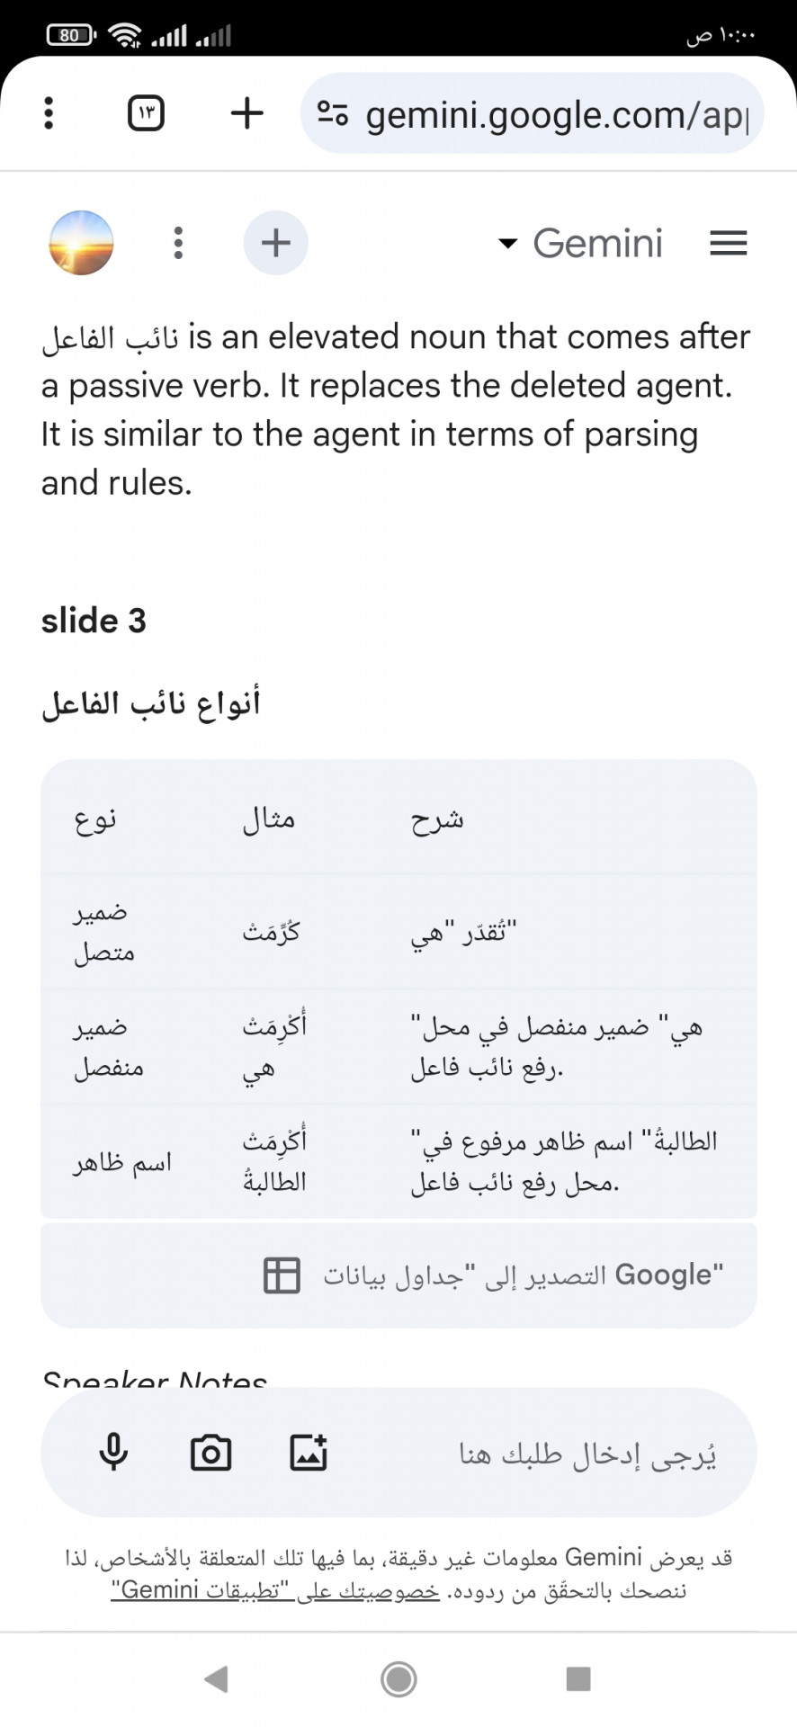Start a new Gemini chat
Screen dimensions: 797x1727
coord(276,243)
